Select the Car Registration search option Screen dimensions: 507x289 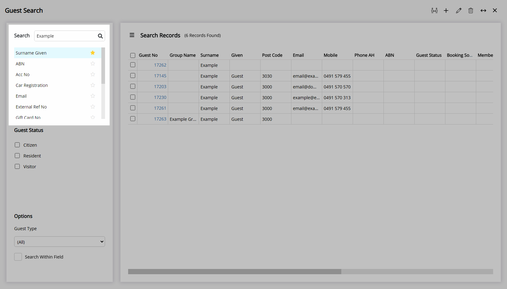[58, 85]
